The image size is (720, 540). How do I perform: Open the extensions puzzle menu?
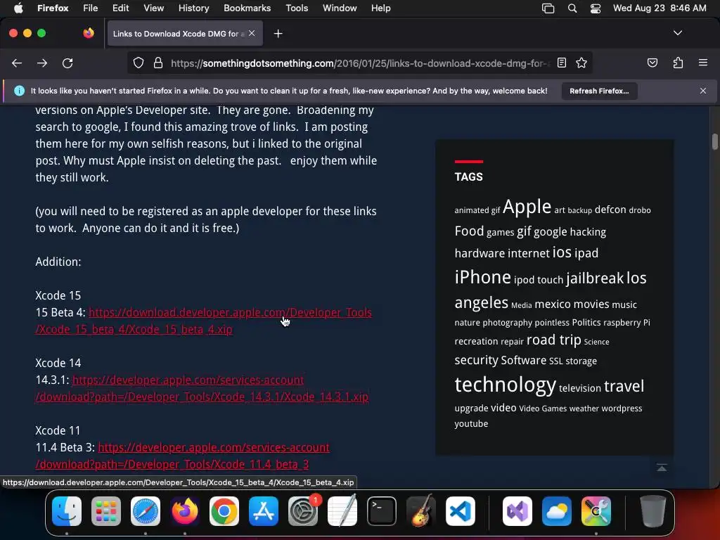(x=678, y=63)
